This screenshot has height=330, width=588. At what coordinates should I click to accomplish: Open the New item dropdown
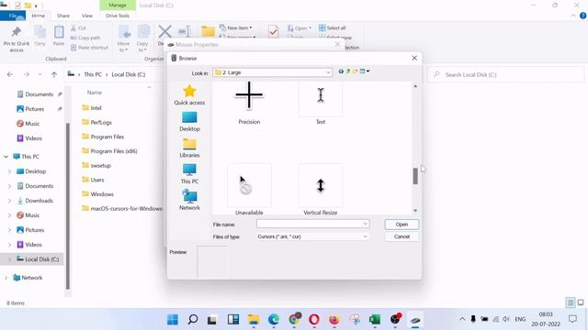click(236, 27)
